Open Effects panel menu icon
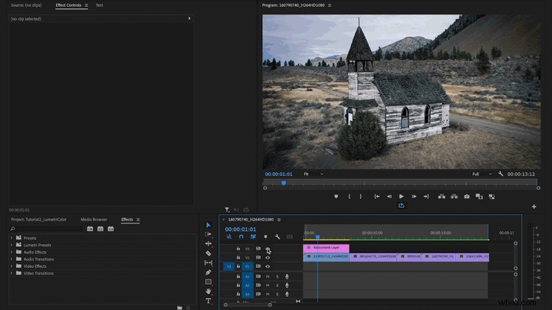Viewport: 552px width, 310px height. tap(138, 220)
